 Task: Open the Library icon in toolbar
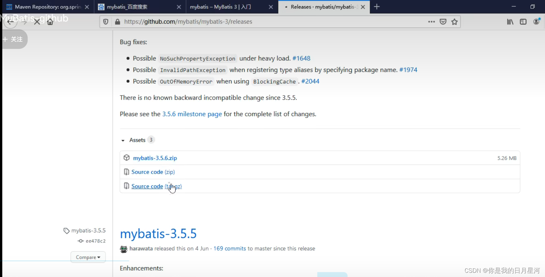[x=510, y=22]
